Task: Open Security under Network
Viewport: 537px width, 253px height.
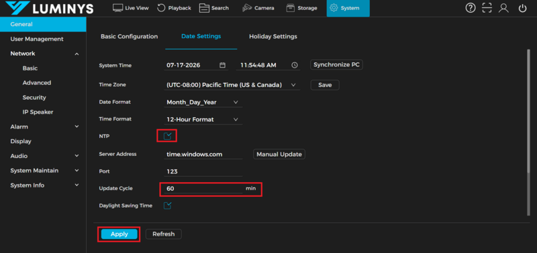Action: coord(34,97)
